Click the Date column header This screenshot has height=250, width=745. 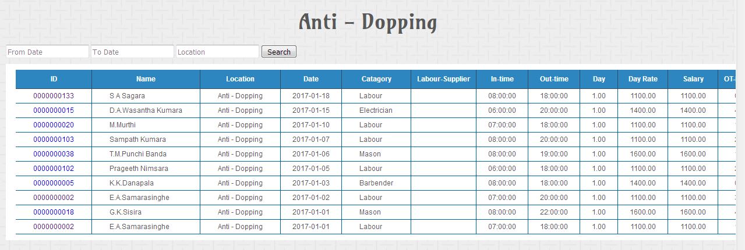(x=311, y=79)
